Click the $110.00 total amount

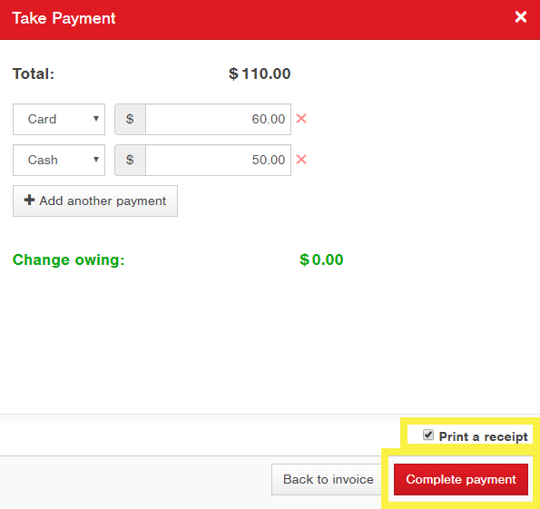pos(260,73)
